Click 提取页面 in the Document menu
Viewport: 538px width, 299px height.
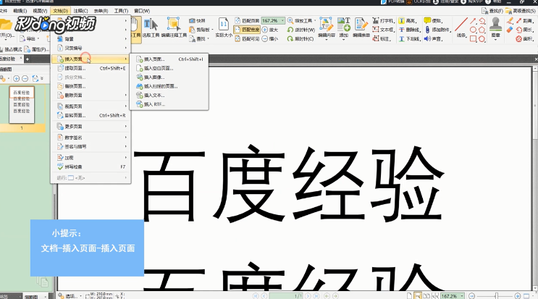(x=91, y=68)
